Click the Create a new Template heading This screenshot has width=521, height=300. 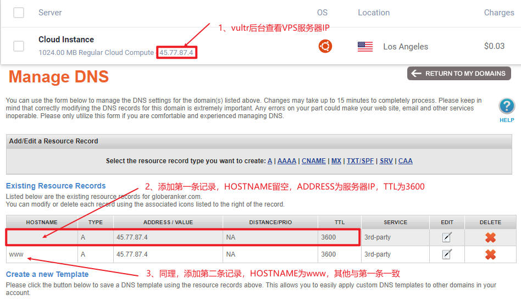[47, 274]
